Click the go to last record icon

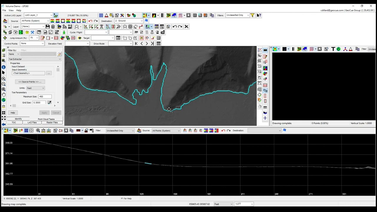point(152,44)
